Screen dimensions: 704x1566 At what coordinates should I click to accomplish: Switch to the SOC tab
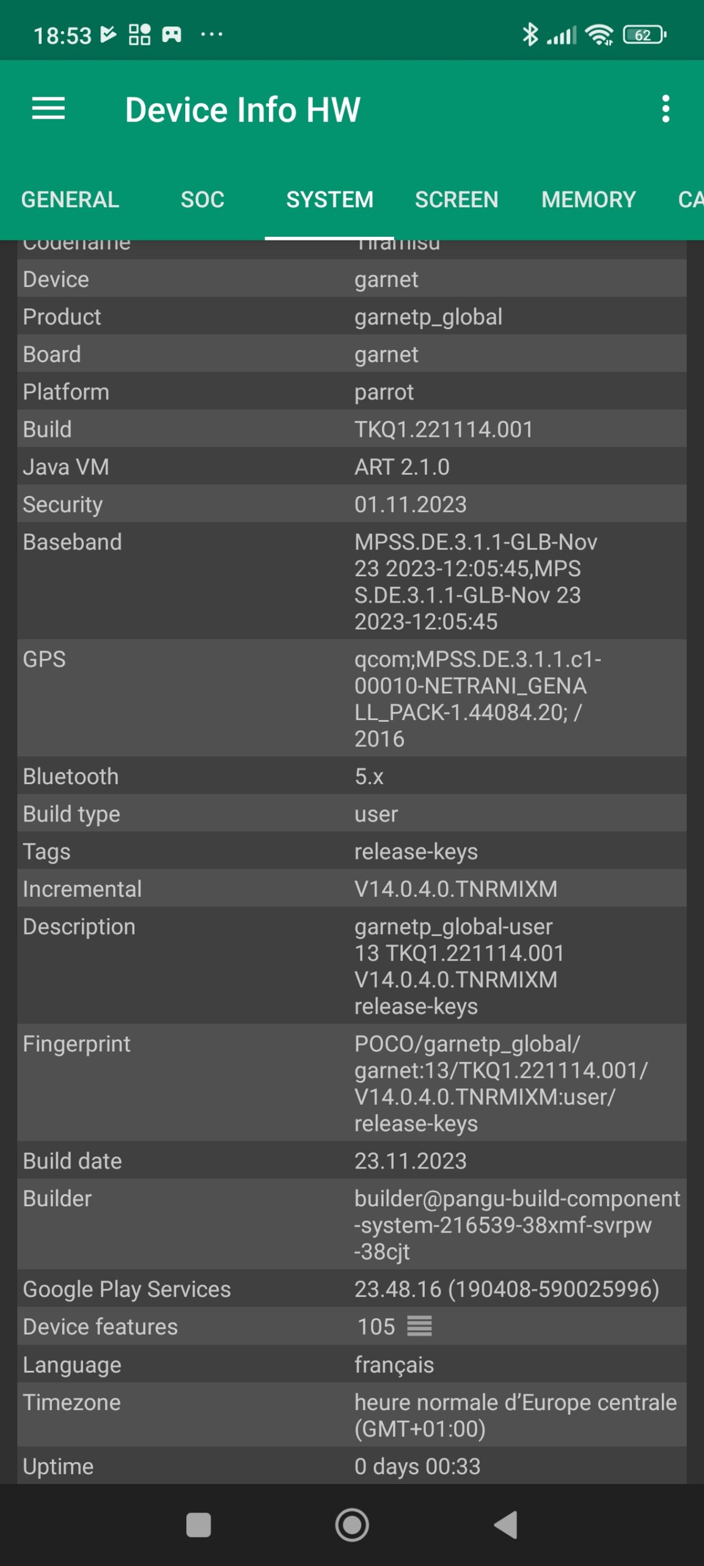click(202, 199)
